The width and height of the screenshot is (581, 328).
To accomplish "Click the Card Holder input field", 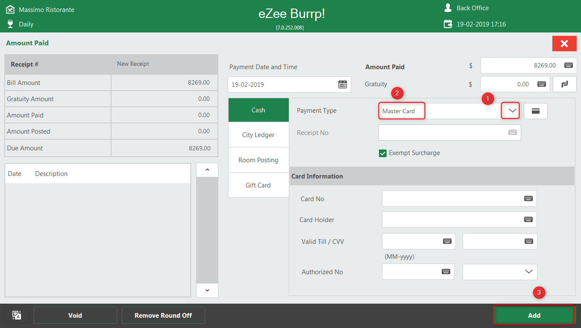I will coord(459,220).
